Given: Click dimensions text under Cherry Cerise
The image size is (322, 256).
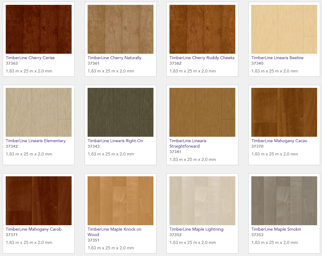Looking at the screenshot, I should 29,71.
